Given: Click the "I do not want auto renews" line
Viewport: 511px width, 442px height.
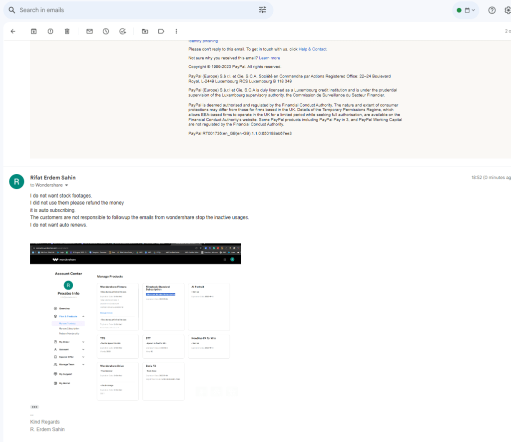Looking at the screenshot, I should (x=58, y=225).
